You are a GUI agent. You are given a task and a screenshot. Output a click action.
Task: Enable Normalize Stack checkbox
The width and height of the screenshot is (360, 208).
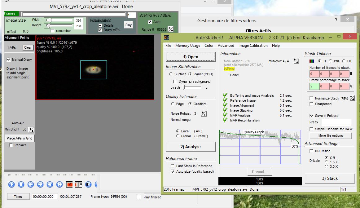click(311, 98)
